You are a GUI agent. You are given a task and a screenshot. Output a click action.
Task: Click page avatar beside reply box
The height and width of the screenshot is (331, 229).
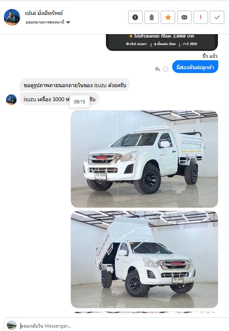pyautogui.click(x=12, y=325)
